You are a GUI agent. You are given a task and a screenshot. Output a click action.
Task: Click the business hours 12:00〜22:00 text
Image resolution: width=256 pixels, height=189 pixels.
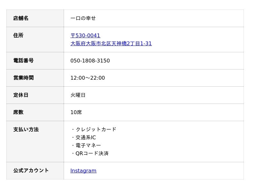coord(88,78)
